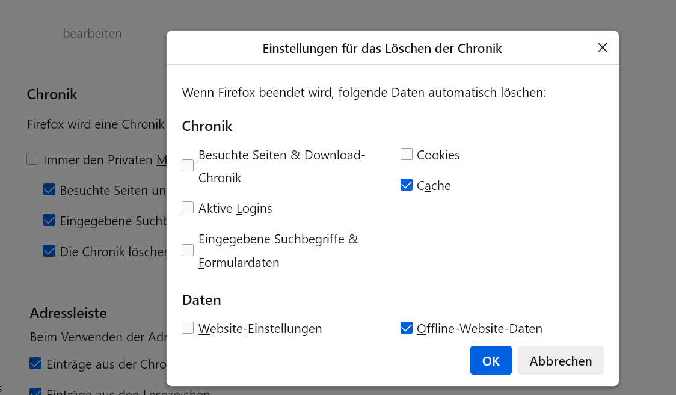This screenshot has height=395, width=676.
Task: Enable the Cookies checkbox
Action: (x=407, y=155)
